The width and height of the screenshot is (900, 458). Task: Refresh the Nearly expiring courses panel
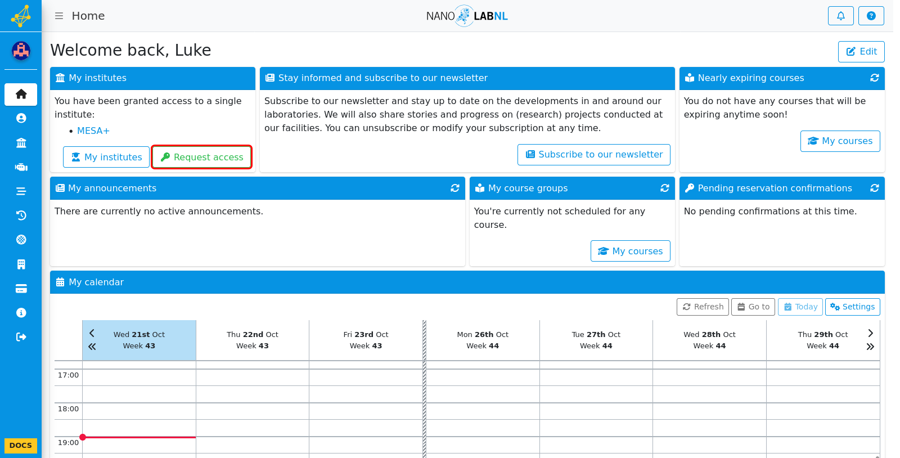[x=874, y=78]
